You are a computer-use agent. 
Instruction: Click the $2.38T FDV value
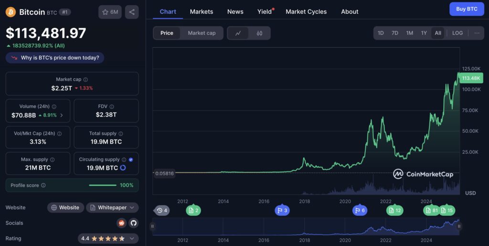coord(106,115)
